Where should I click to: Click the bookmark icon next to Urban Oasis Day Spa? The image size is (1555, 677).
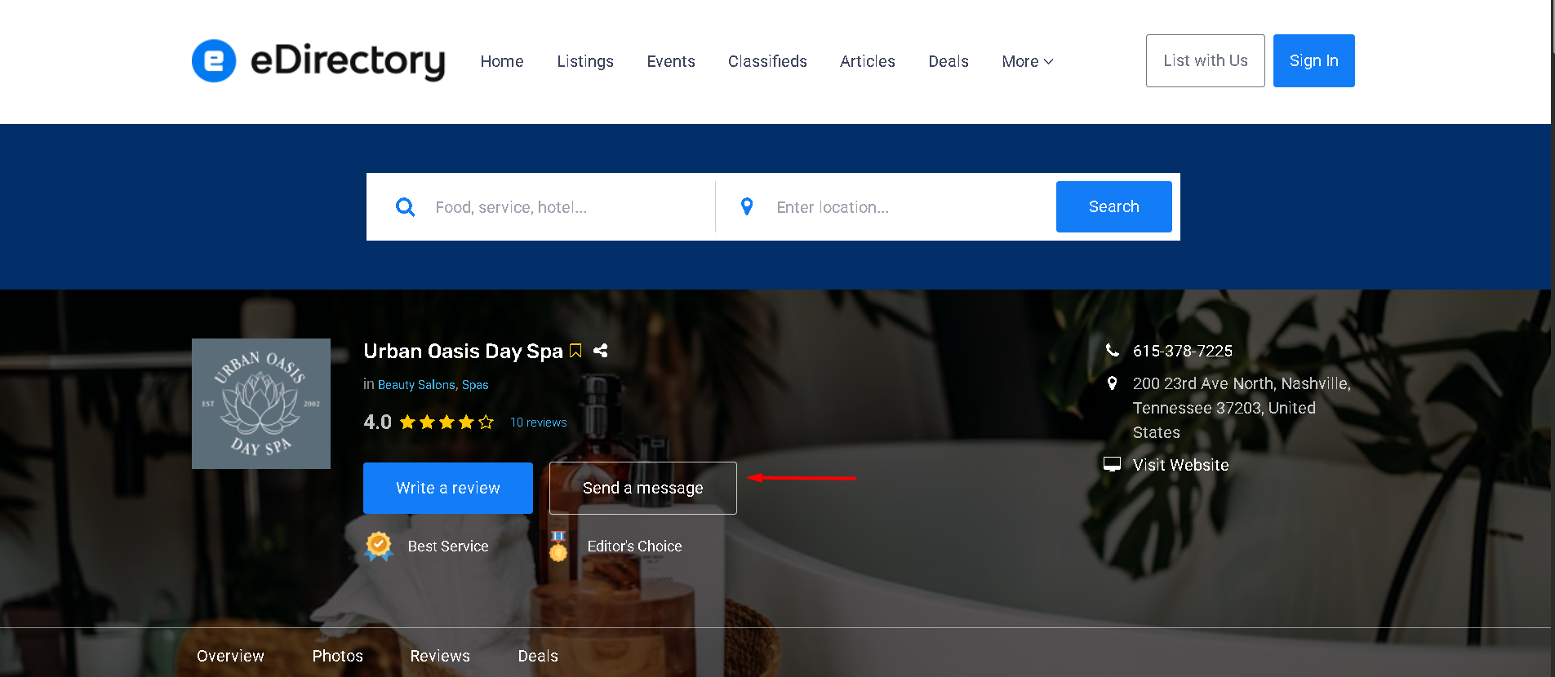click(x=575, y=351)
